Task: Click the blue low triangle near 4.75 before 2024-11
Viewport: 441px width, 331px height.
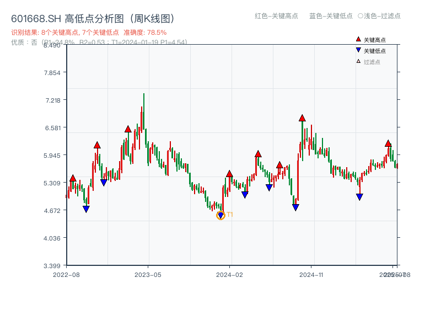Action: pos(295,207)
